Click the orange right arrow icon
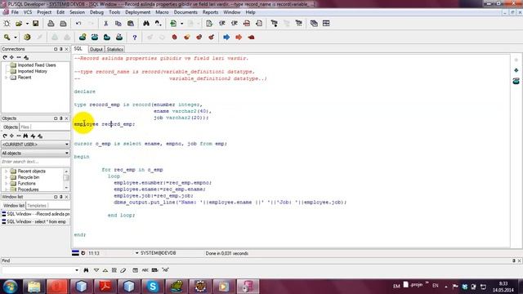Screen dimensions: 523x294 coord(239,37)
